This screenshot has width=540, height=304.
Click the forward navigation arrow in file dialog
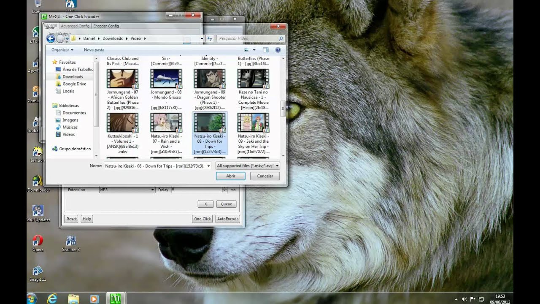click(x=60, y=39)
